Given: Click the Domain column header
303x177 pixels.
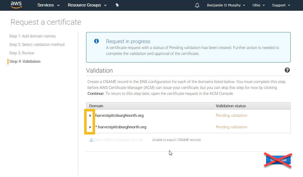Looking at the screenshot, I should point(96,106).
